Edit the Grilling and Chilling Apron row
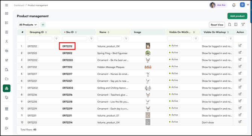 pos(240,87)
